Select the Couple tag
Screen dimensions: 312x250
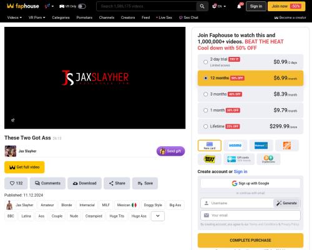57,216
